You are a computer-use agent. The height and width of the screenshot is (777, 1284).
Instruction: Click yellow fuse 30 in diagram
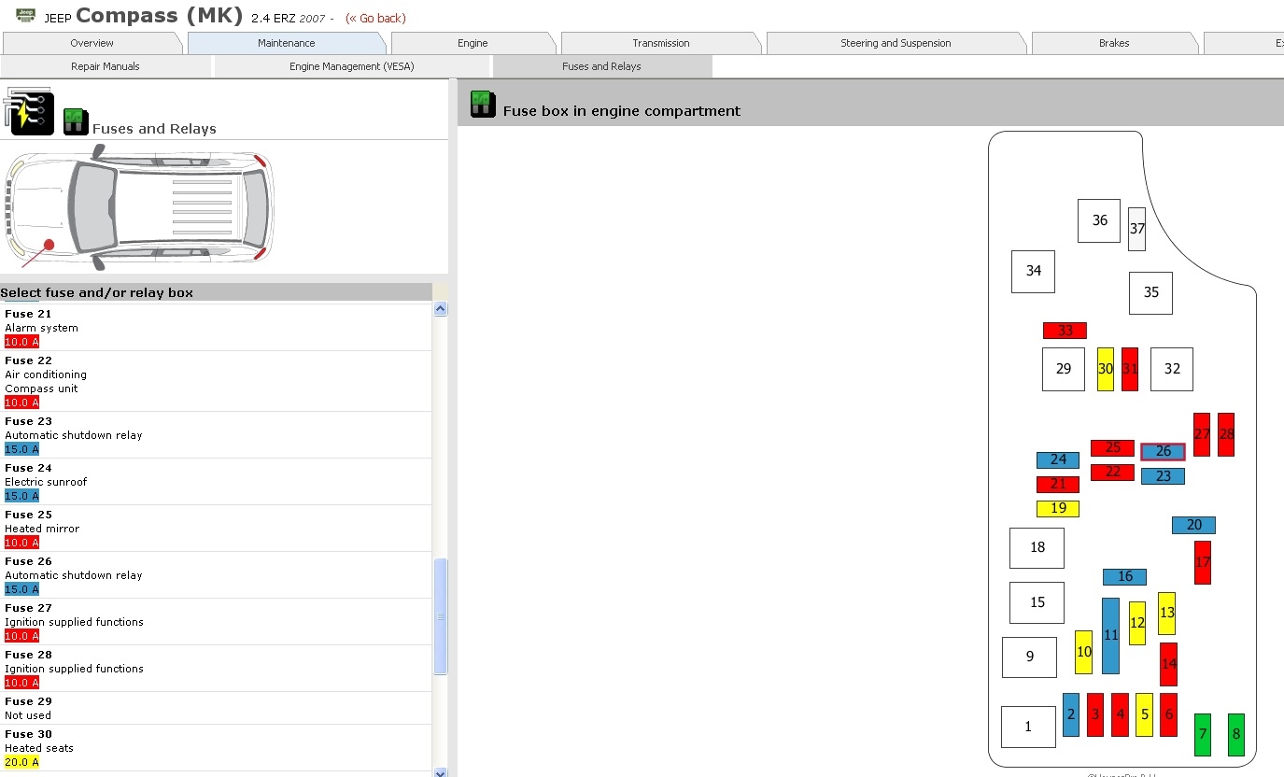pos(1106,369)
